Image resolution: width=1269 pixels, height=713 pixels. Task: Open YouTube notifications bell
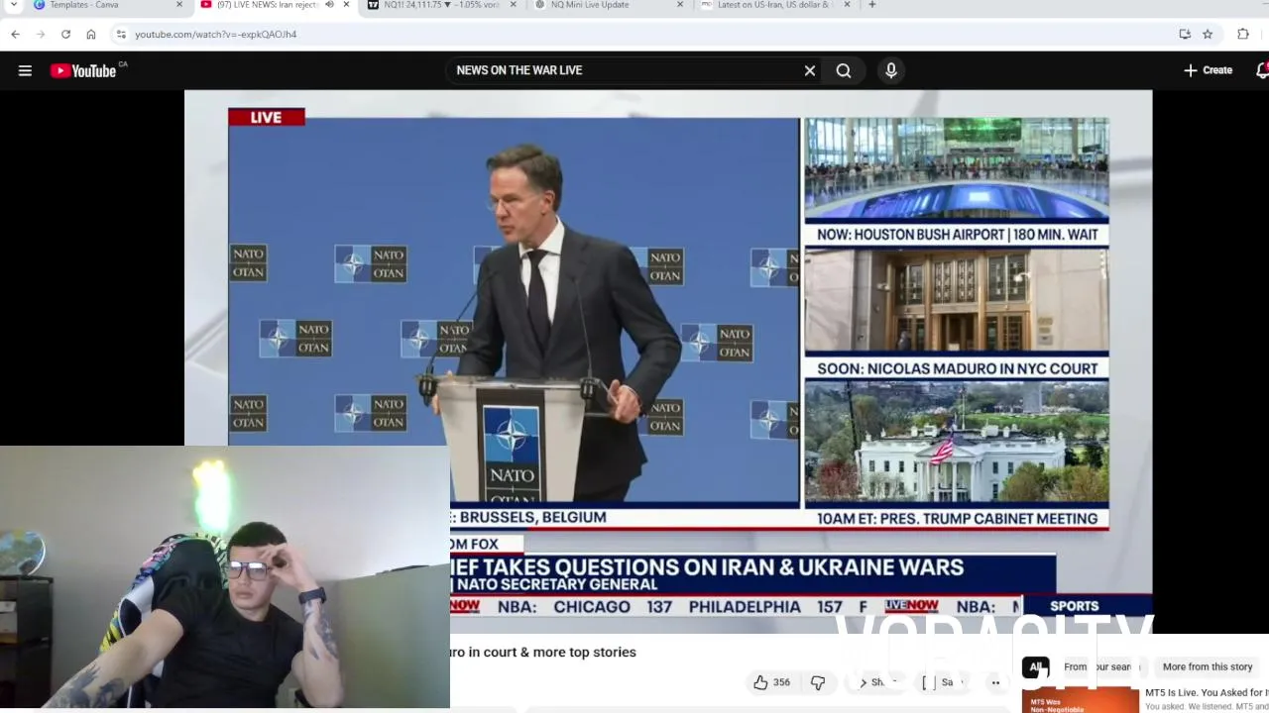1262,70
